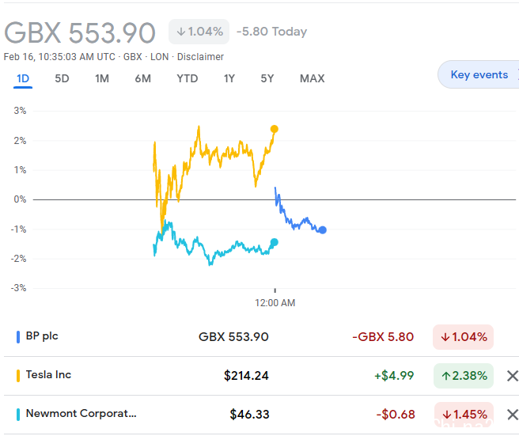Click the blue BP endpoint dot on chart

322,229
